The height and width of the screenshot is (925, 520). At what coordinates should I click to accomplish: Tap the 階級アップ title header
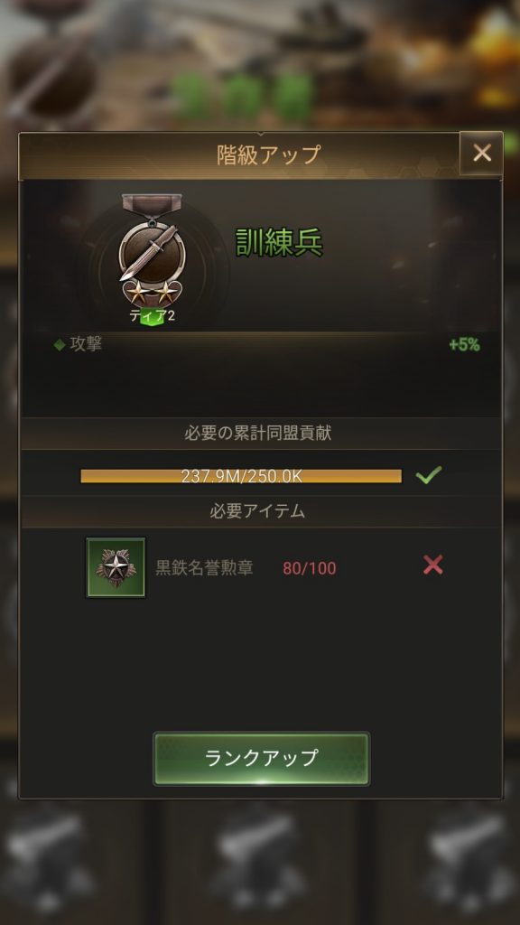[x=268, y=154]
